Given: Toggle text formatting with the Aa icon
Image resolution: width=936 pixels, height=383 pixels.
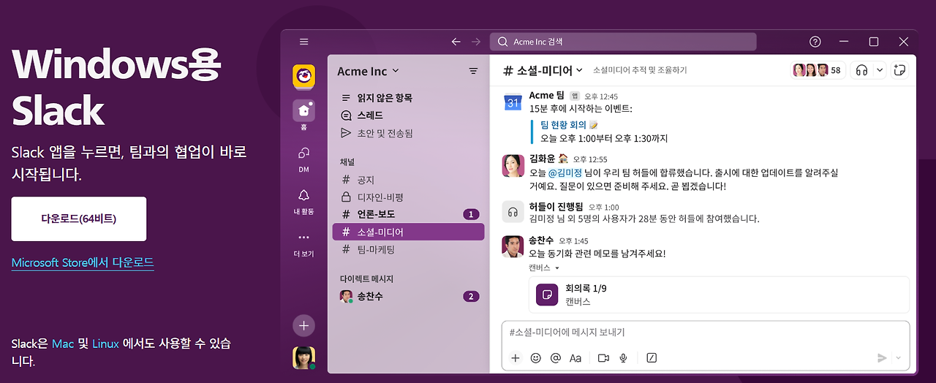Looking at the screenshot, I should pyautogui.click(x=575, y=357).
